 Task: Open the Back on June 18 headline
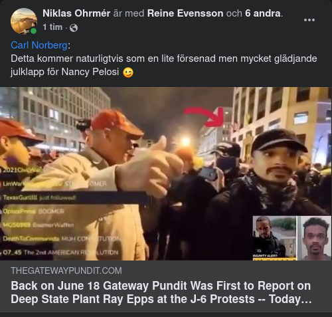[161, 292]
